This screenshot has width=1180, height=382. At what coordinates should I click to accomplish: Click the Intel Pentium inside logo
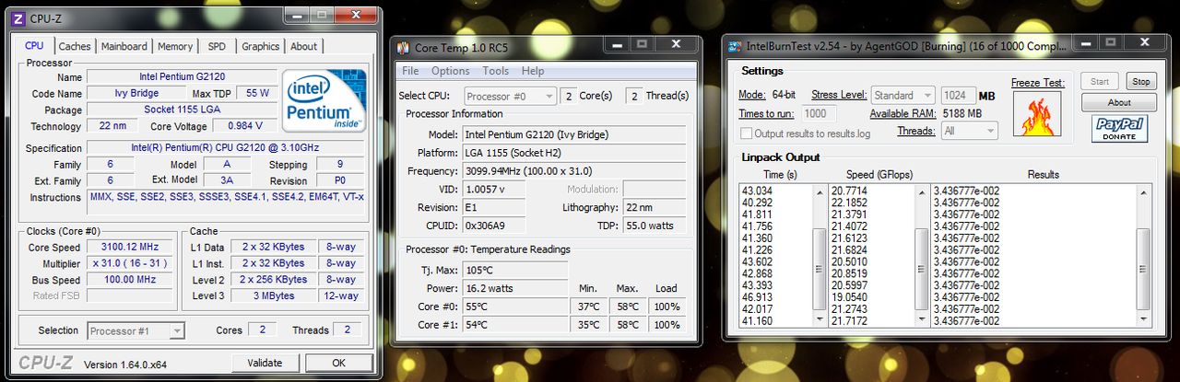click(x=324, y=99)
